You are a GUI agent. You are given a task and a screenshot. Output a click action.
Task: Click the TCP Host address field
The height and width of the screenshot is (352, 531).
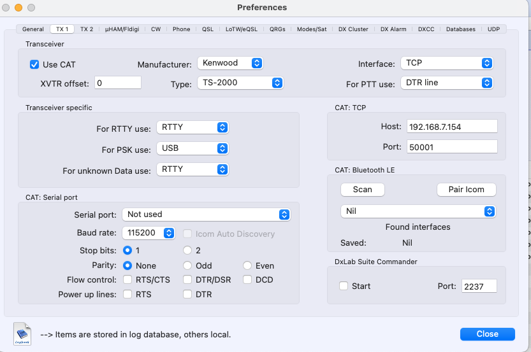(x=451, y=127)
